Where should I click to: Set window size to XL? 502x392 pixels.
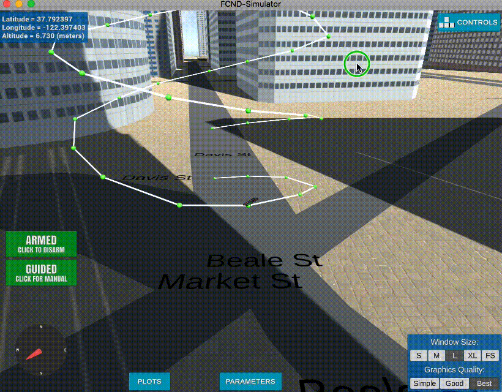[472, 355]
